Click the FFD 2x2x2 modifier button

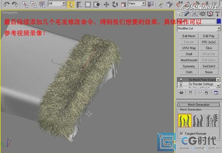pos(209,42)
